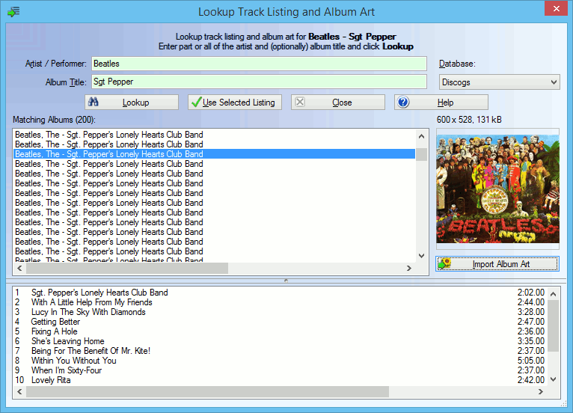Click album list horizontal scroll left arrow

(x=19, y=269)
